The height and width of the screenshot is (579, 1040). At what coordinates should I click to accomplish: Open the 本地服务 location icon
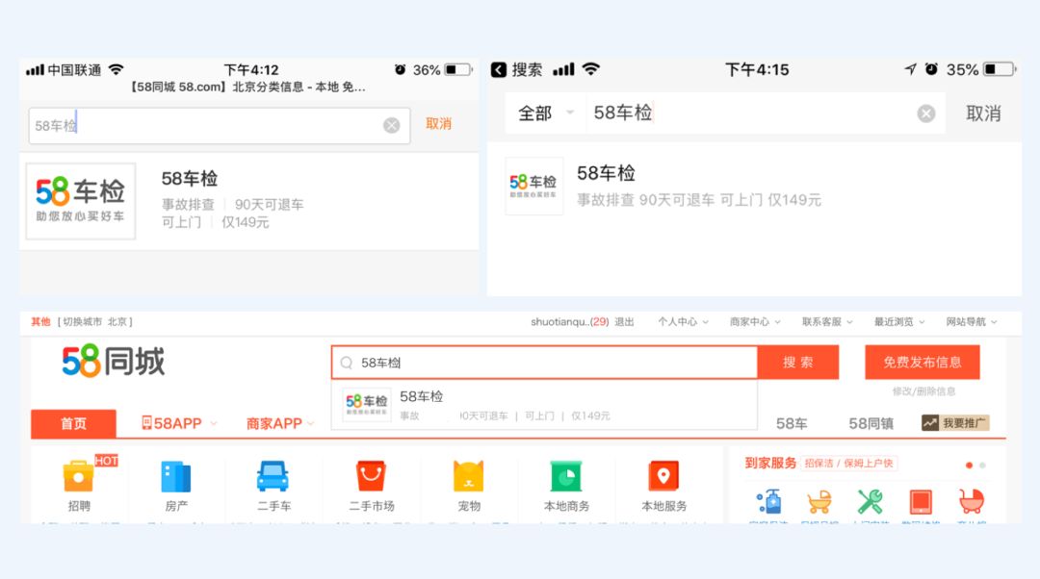pyautogui.click(x=663, y=476)
